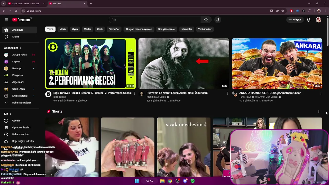Click the Big5 Türkiye channel avatar
Viewport: 329px width, 185px height.
pos(48,94)
